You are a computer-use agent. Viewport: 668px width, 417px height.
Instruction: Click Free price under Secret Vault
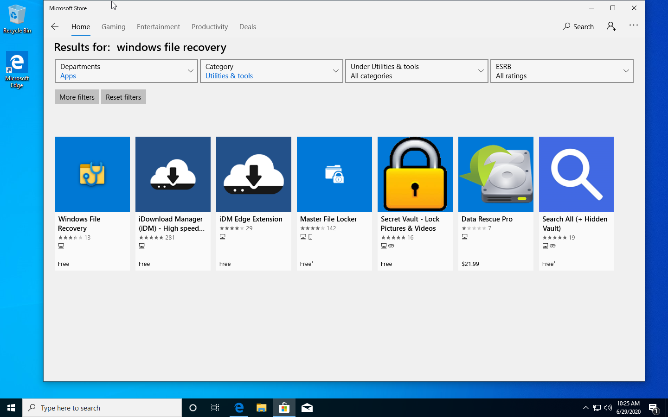(x=386, y=264)
